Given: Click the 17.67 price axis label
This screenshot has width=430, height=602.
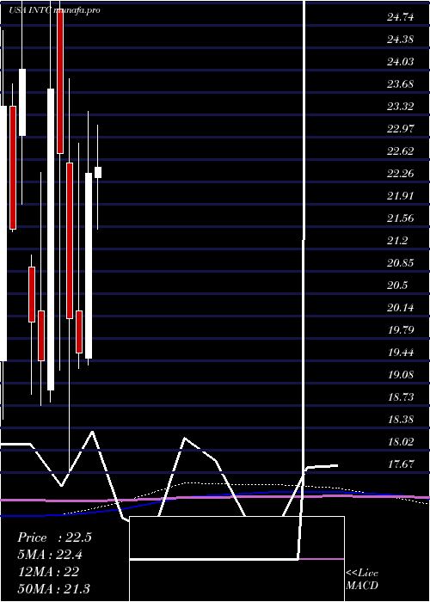Looking at the screenshot, I should 401,464.
